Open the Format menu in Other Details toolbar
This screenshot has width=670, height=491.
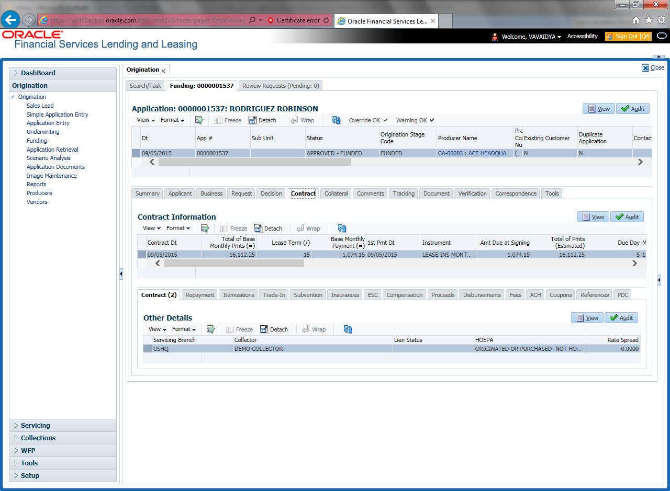(184, 329)
